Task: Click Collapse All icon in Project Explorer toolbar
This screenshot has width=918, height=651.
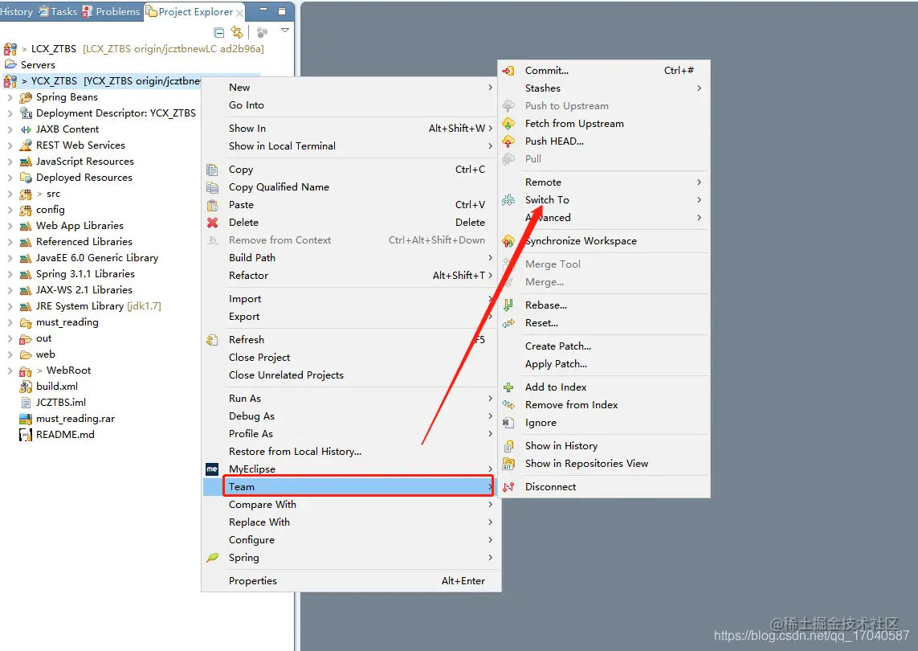Action: click(219, 31)
